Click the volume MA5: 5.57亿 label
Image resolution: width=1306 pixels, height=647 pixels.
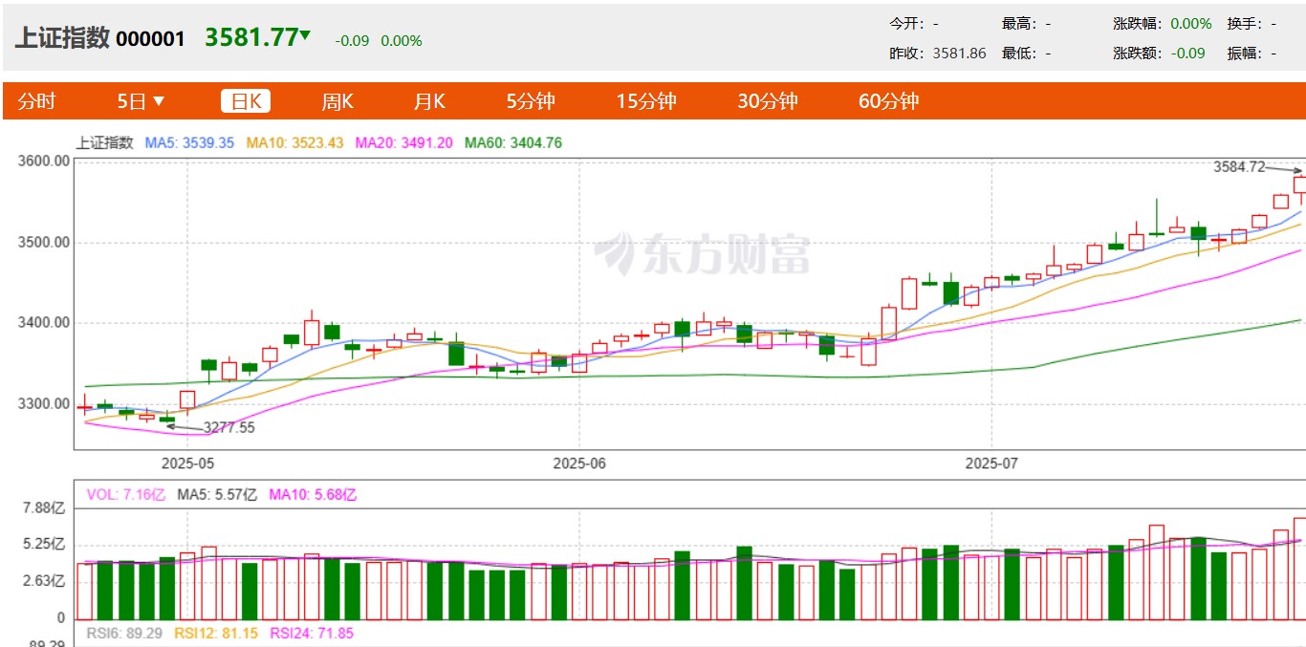pyautogui.click(x=217, y=495)
